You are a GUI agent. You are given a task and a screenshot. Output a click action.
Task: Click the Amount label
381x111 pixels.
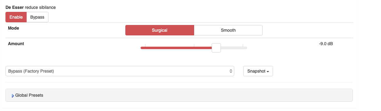point(16,44)
